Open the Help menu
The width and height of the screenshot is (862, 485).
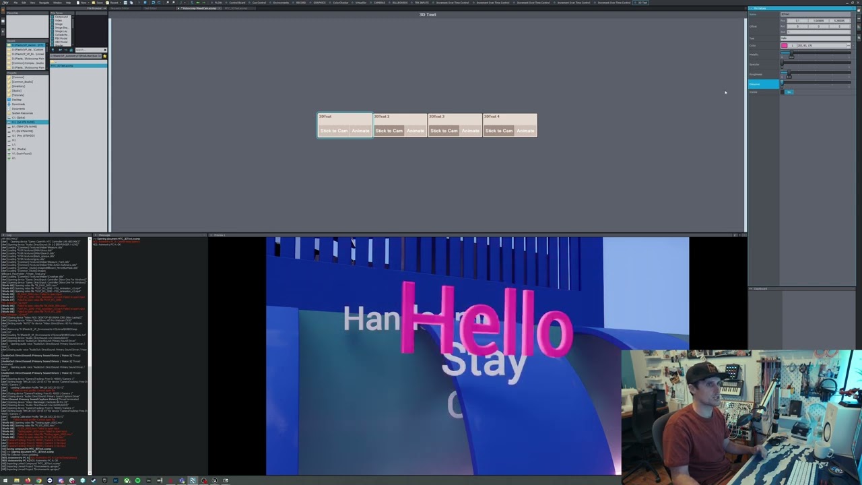point(68,3)
